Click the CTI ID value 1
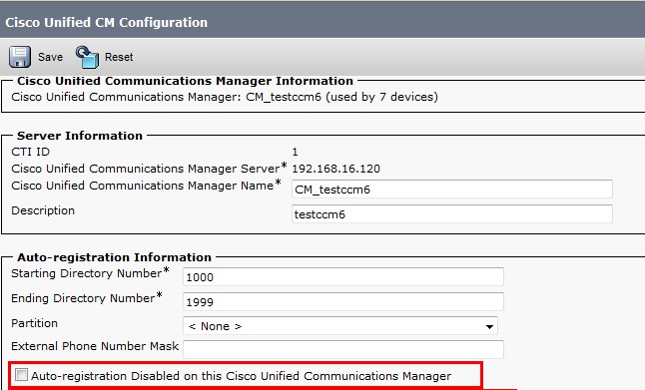The height and width of the screenshot is (390, 645). [x=295, y=152]
